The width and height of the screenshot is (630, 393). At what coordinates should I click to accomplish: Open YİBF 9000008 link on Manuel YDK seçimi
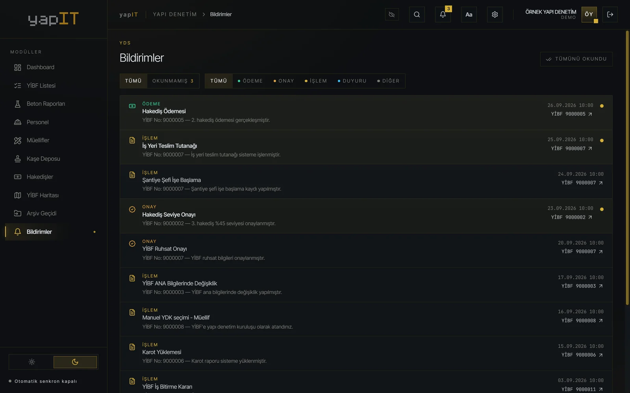pos(582,321)
